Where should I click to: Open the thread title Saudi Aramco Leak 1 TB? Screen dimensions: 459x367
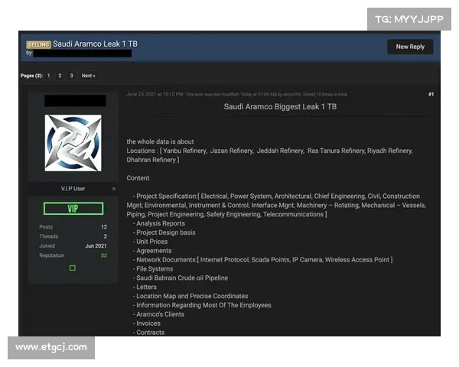95,44
